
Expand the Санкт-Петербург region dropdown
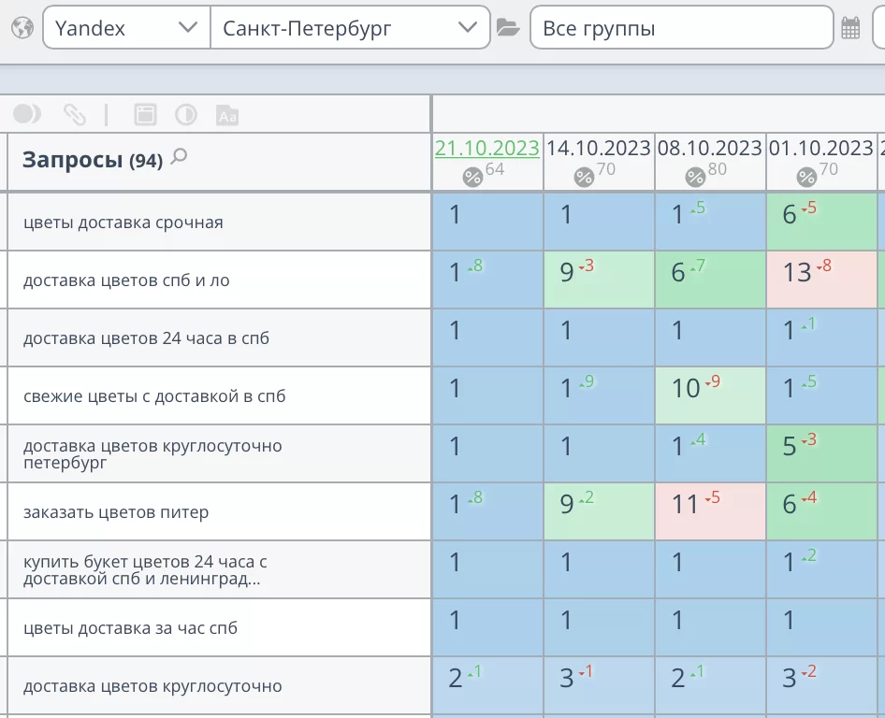[350, 28]
